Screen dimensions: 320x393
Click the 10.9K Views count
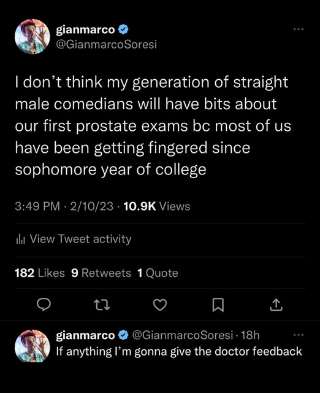157,206
